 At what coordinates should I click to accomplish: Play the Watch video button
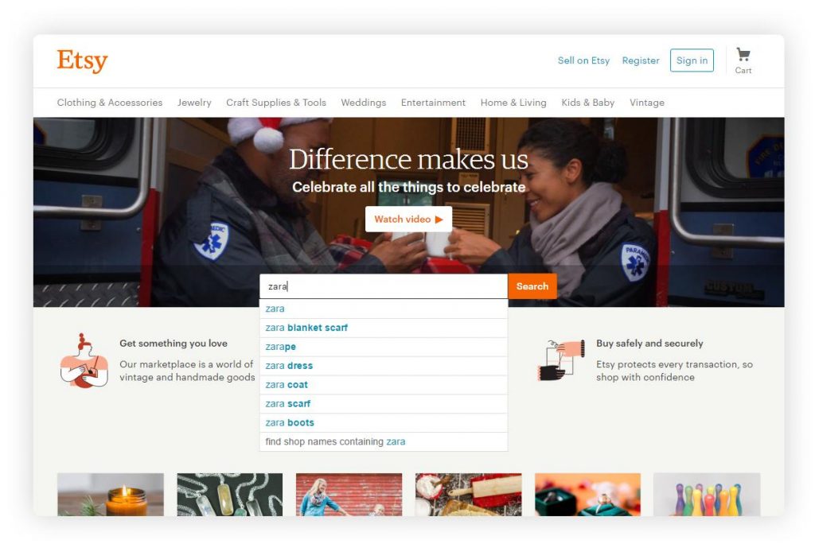pyautogui.click(x=408, y=220)
